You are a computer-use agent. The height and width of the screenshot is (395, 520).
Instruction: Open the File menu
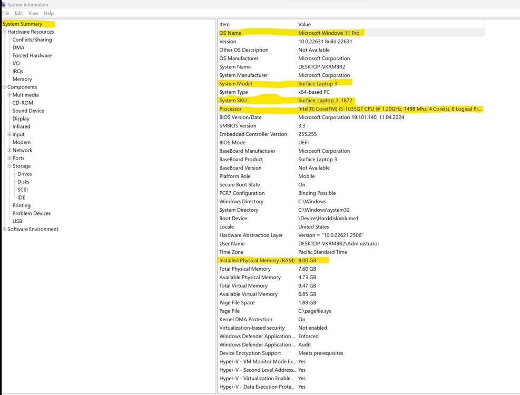pyautogui.click(x=6, y=13)
